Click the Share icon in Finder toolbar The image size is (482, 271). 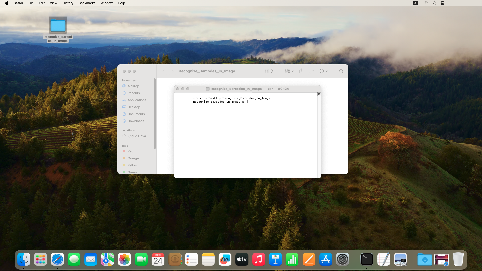[301, 71]
